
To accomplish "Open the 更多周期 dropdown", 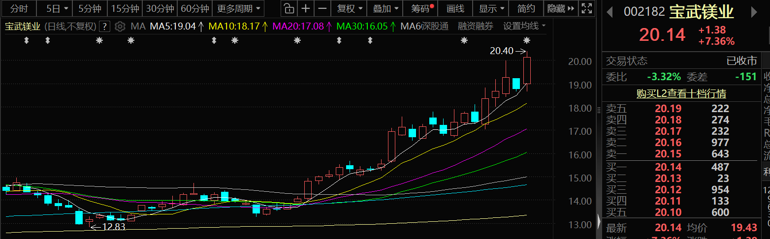I will (239, 8).
